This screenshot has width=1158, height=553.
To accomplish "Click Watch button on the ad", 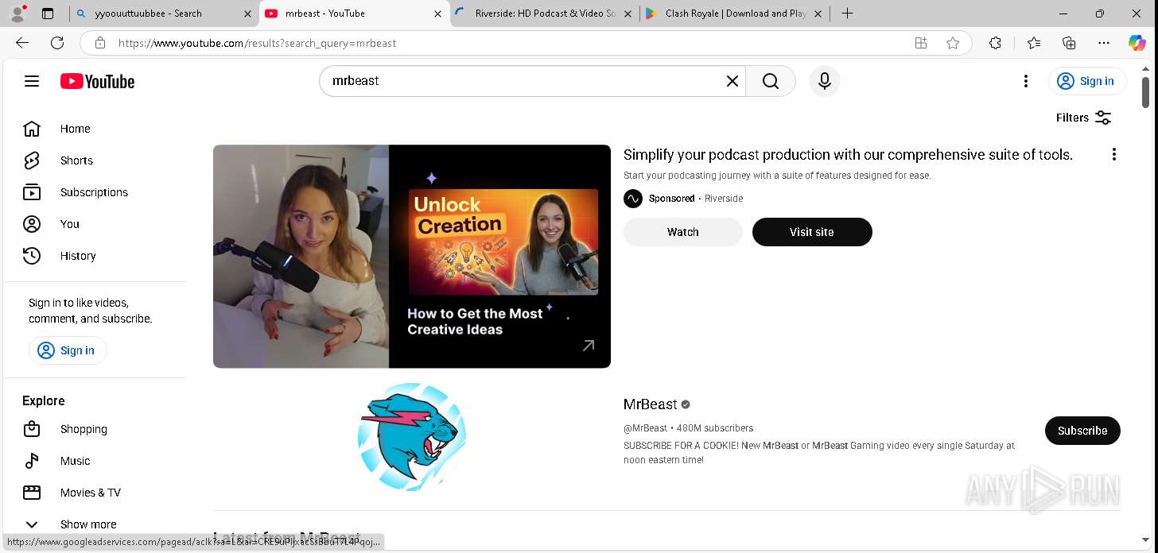I will click(683, 232).
